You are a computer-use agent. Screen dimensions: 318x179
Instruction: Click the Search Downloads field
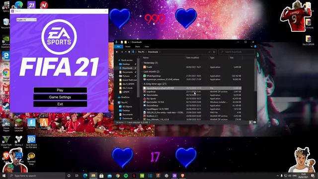[237, 52]
